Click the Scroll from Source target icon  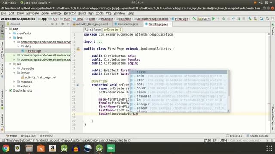tap(52, 24)
